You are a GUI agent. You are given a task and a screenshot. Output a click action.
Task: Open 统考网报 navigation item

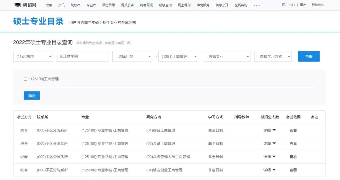pyautogui.click(x=146, y=5)
